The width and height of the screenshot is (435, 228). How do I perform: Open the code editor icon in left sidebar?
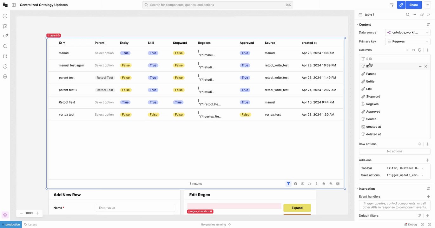[5, 36]
